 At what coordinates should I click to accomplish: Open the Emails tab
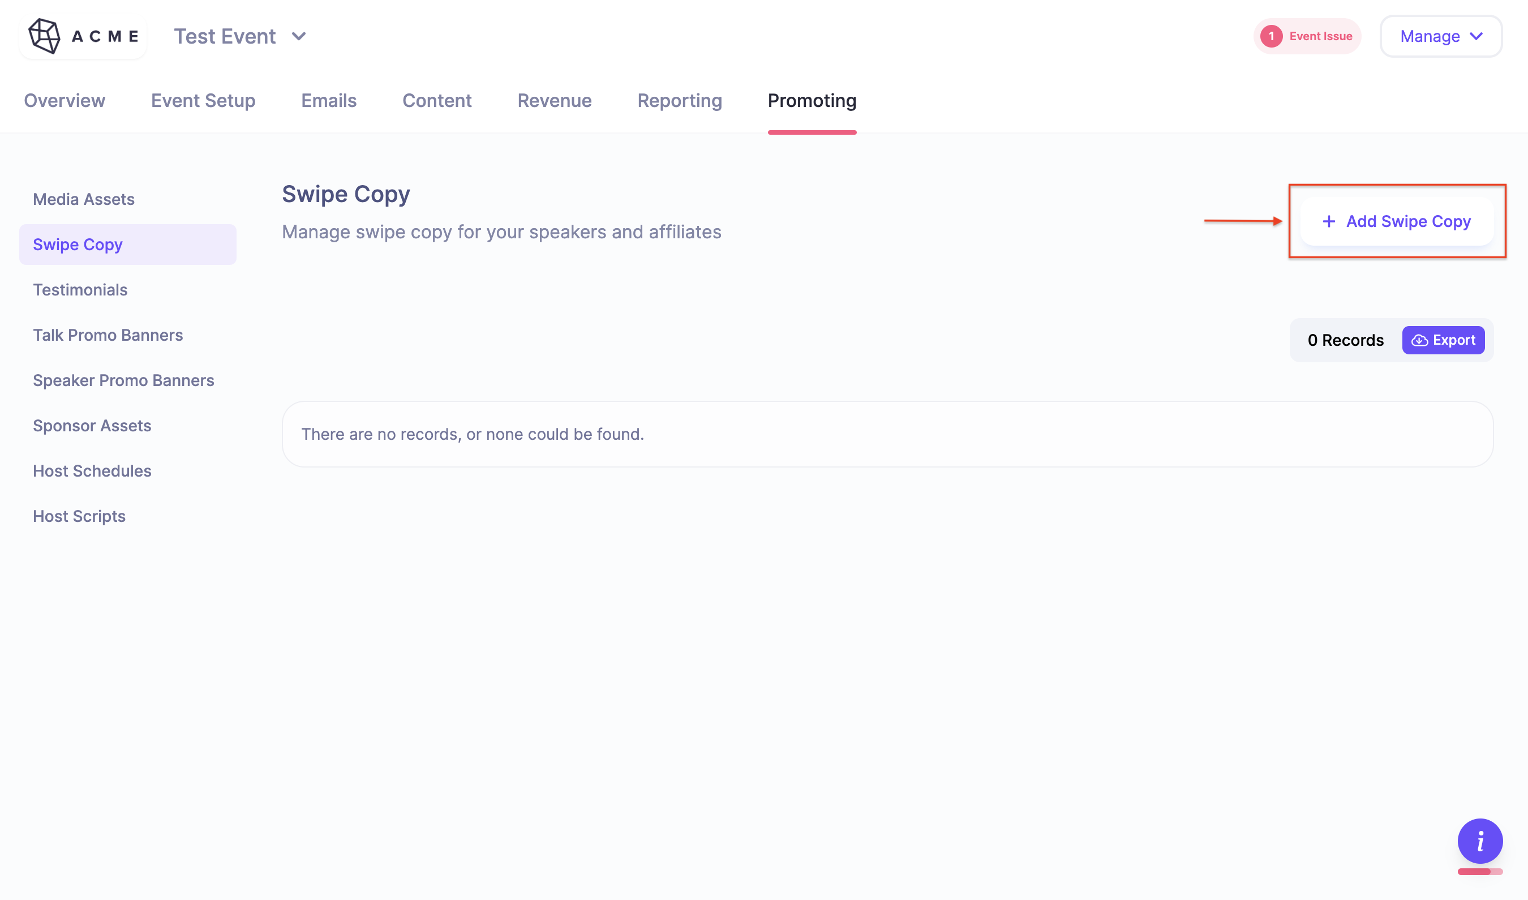tap(329, 101)
